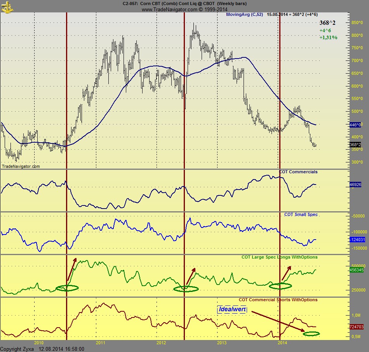Select COT Large Spec Longs WithOptions label

pyautogui.click(x=279, y=257)
